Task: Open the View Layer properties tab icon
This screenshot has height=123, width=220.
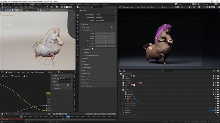Action: point(78,22)
